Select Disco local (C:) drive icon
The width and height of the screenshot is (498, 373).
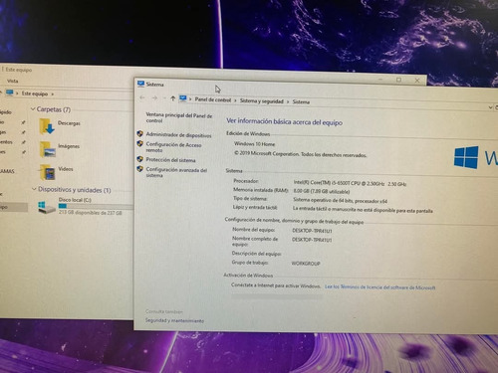pyautogui.click(x=47, y=207)
